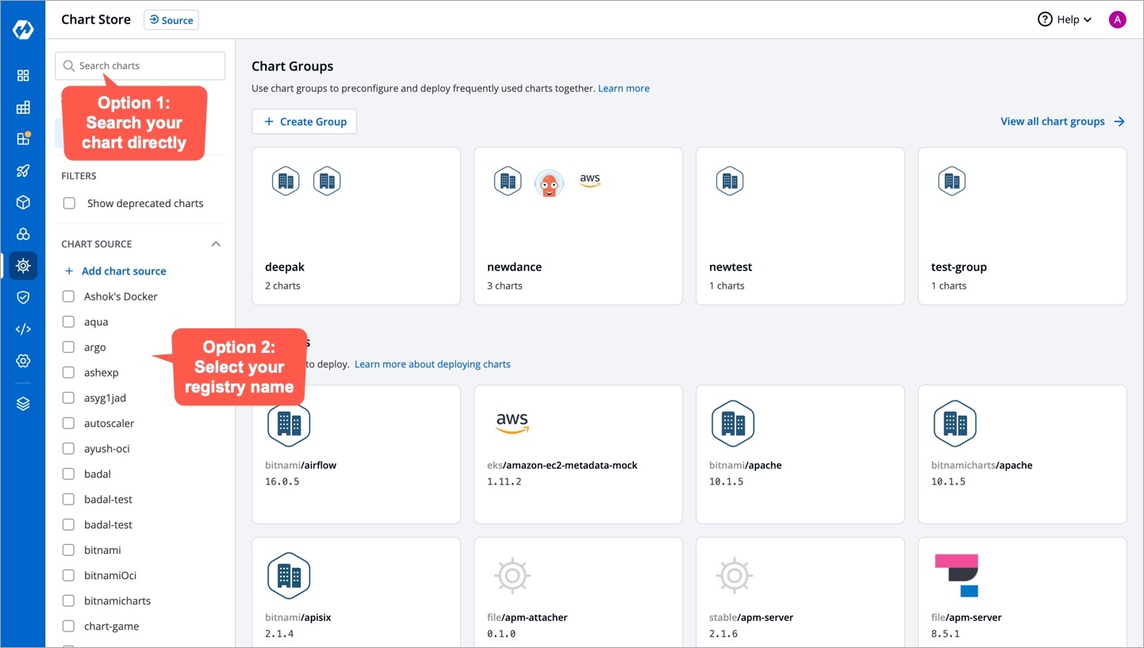Open the bitnami/airflow chart card
1144x648 pixels.
pyautogui.click(x=355, y=454)
